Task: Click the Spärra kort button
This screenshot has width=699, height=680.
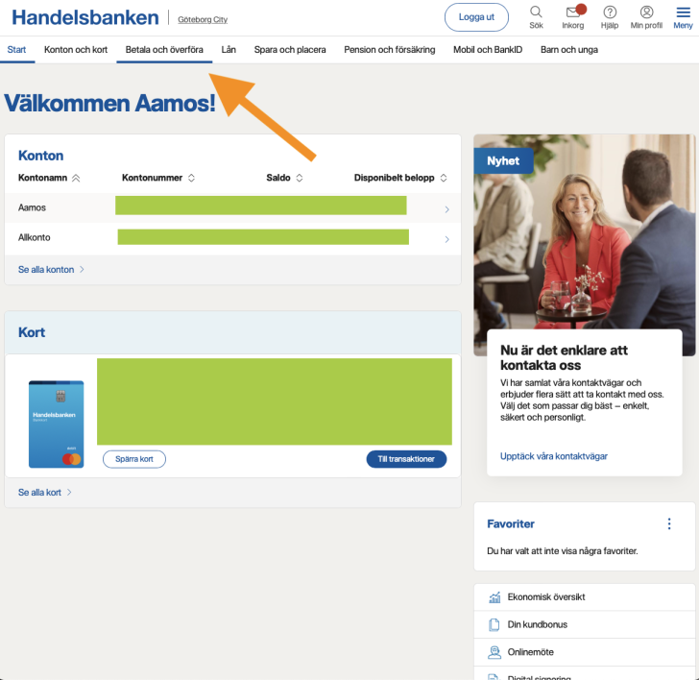Action: [134, 459]
